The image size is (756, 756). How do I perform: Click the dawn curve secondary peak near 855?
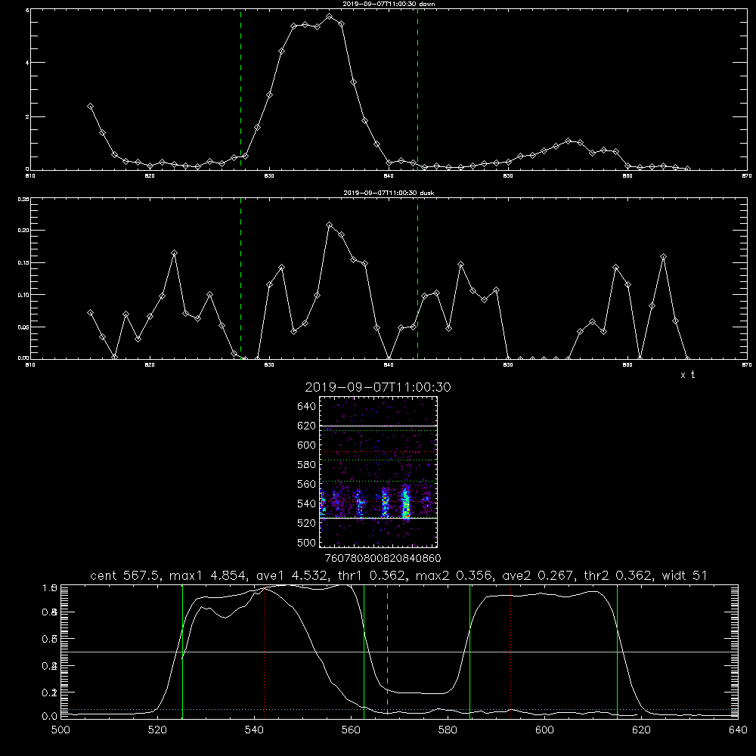568,141
